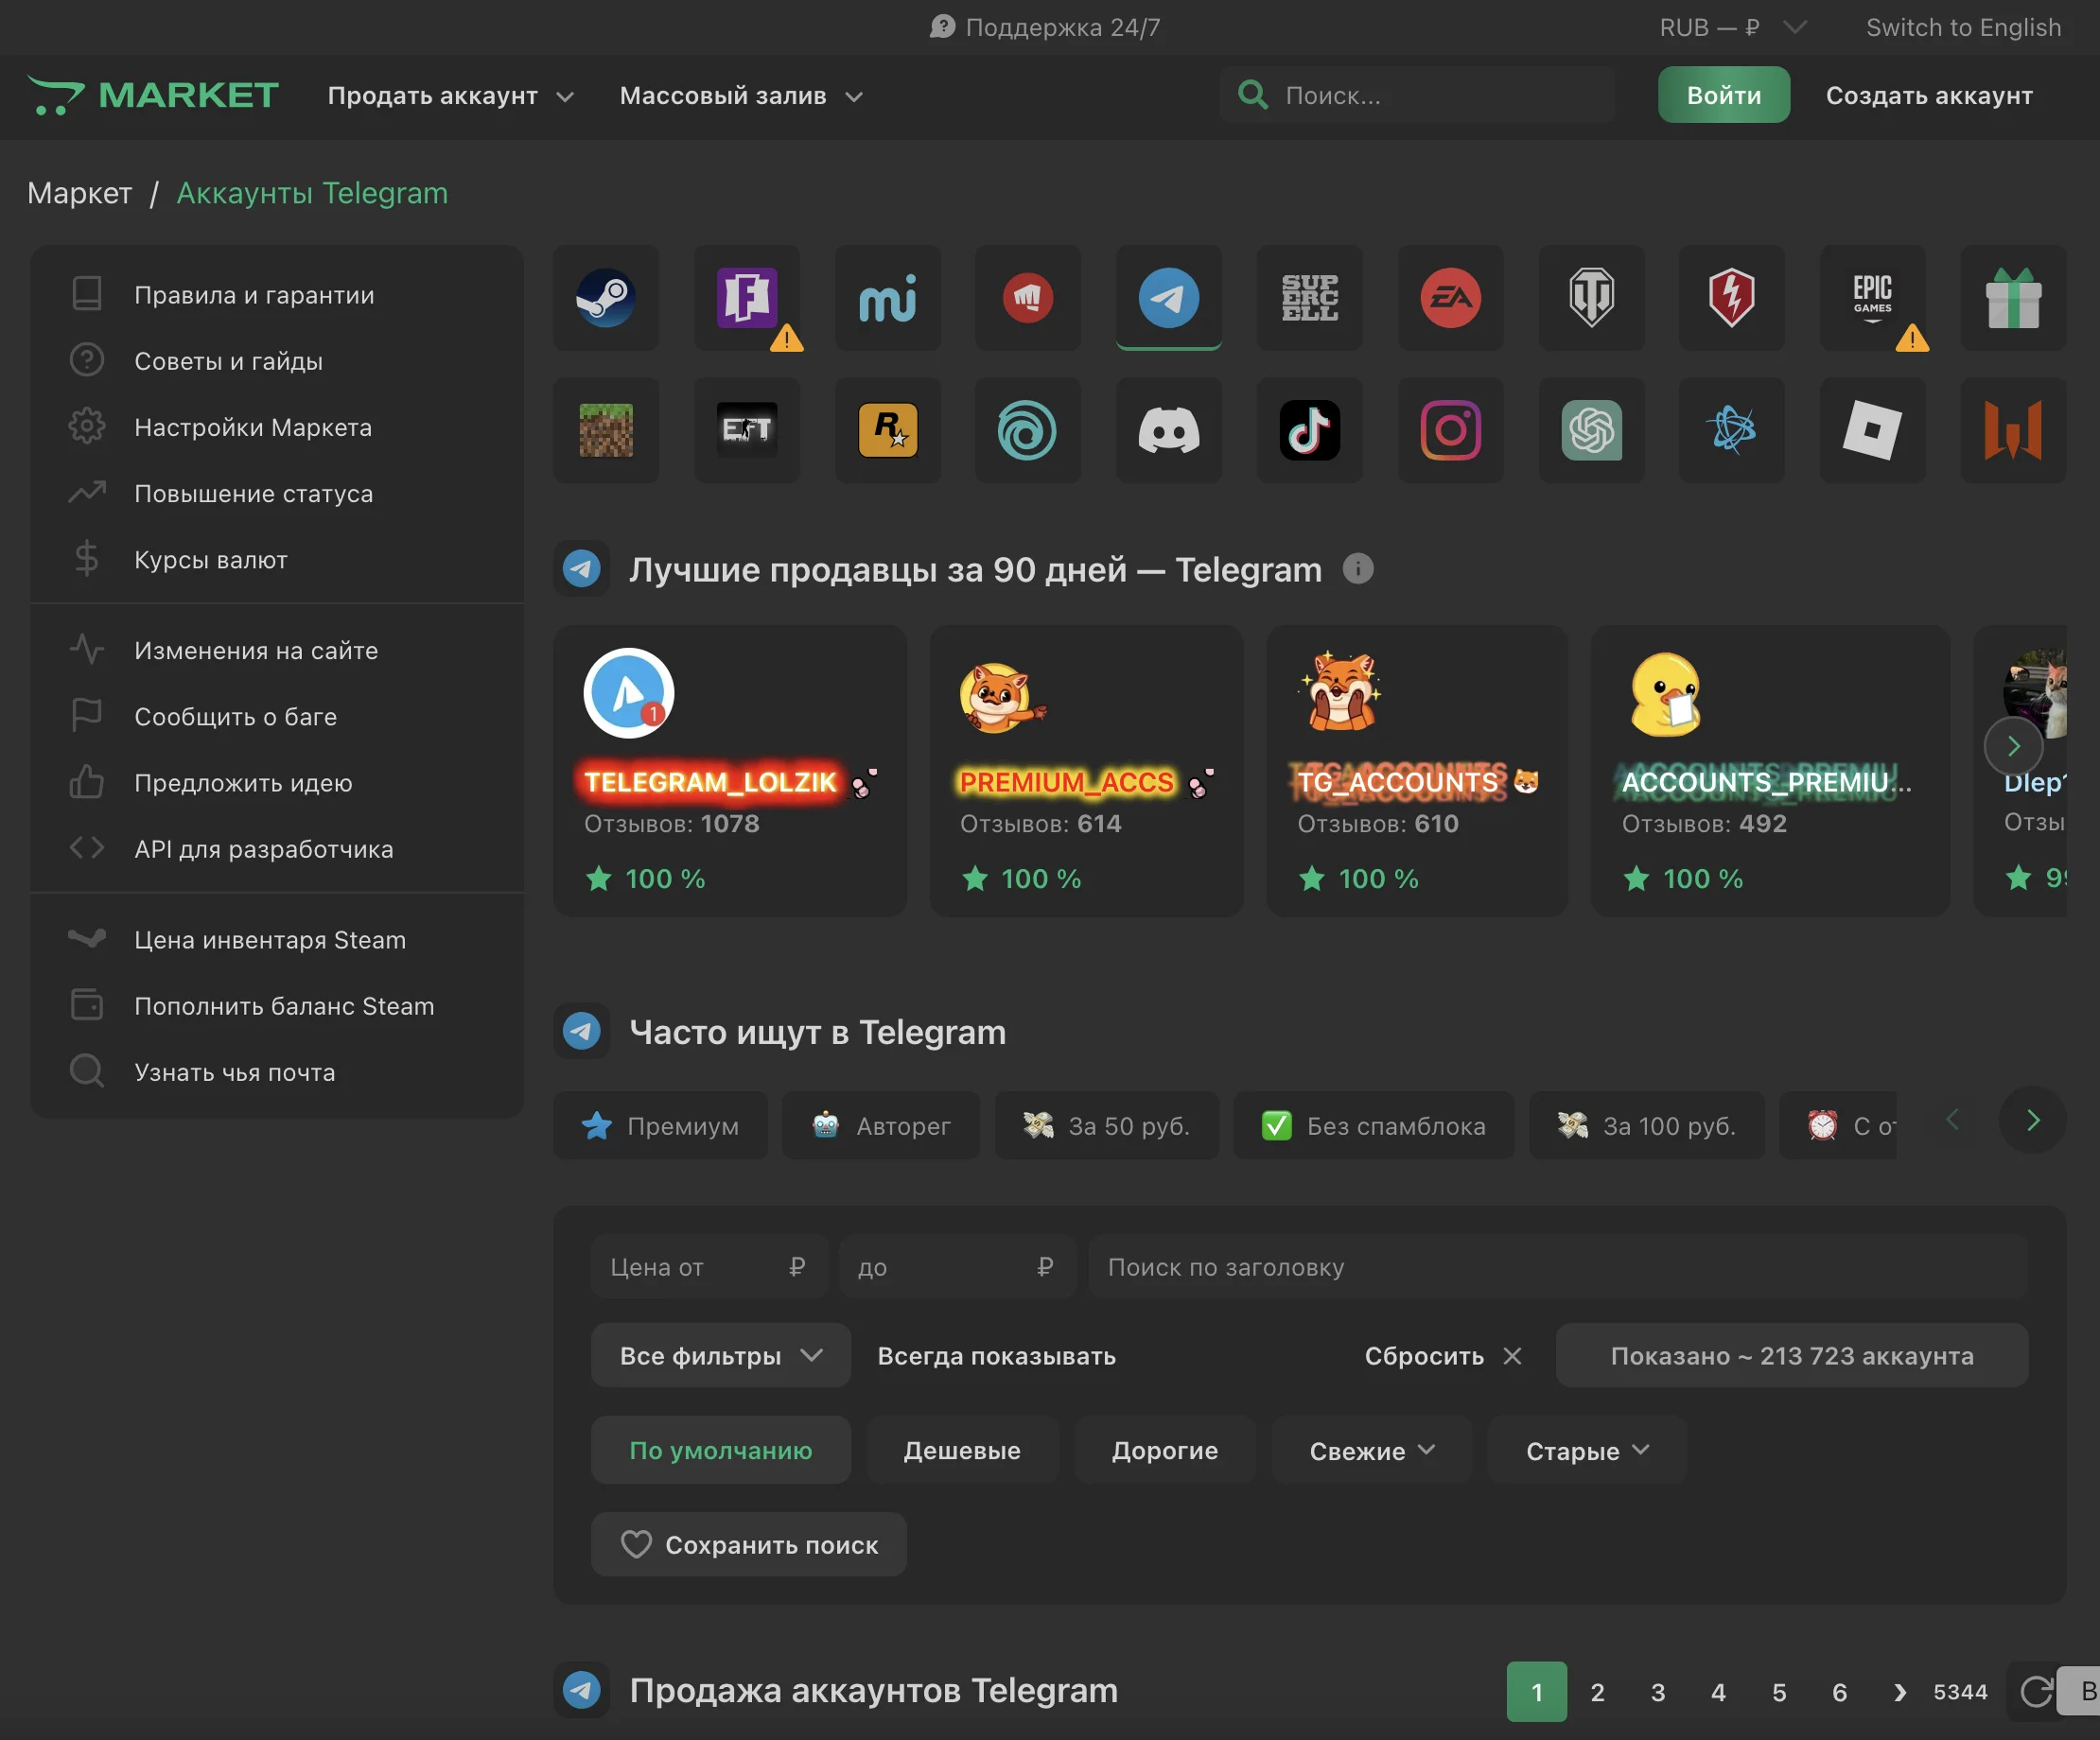This screenshot has width=2100, height=1740.
Task: Click the Сбросить reset filters button
Action: [x=1443, y=1356]
